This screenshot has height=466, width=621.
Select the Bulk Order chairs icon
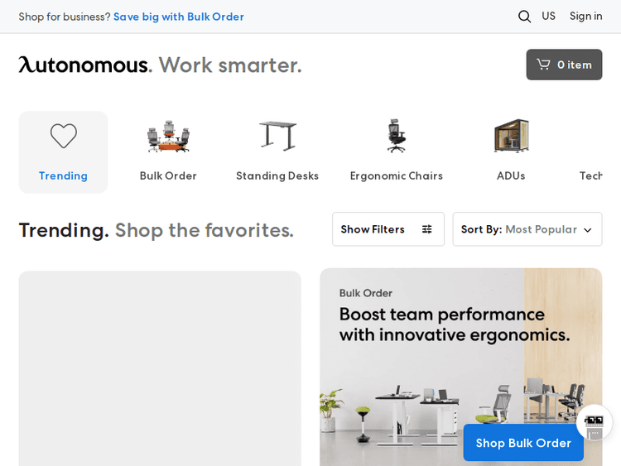coord(168,136)
